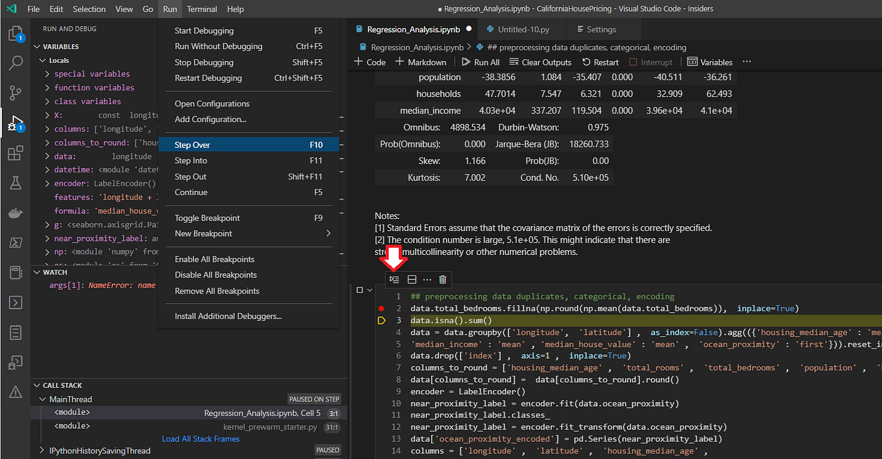Open the Help menu

tap(235, 9)
